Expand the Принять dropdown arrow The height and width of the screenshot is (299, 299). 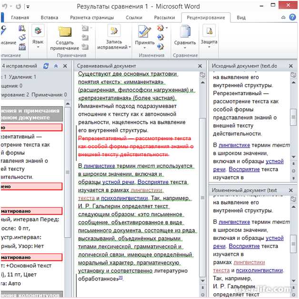[145, 48]
